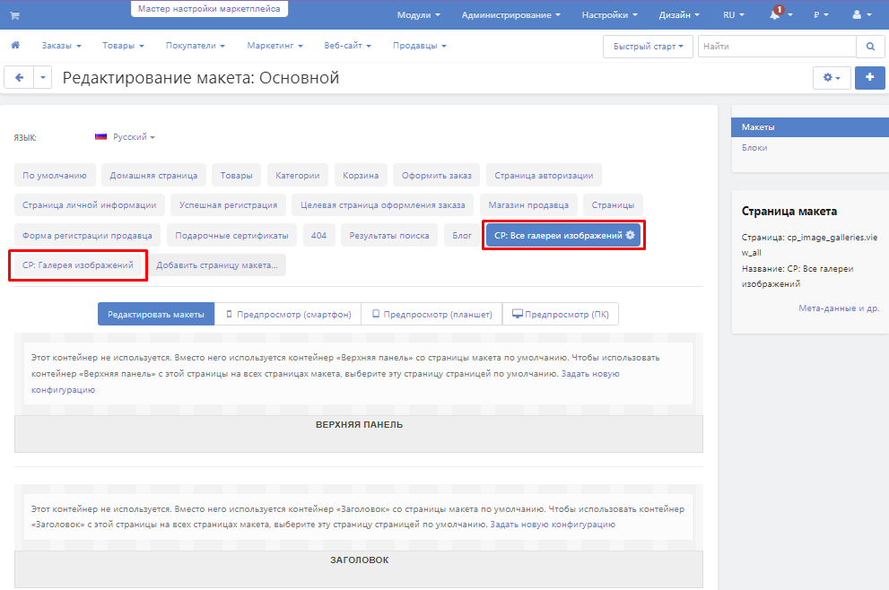Open the gear settings menu near the title
The height and width of the screenshot is (590, 889).
click(x=832, y=78)
